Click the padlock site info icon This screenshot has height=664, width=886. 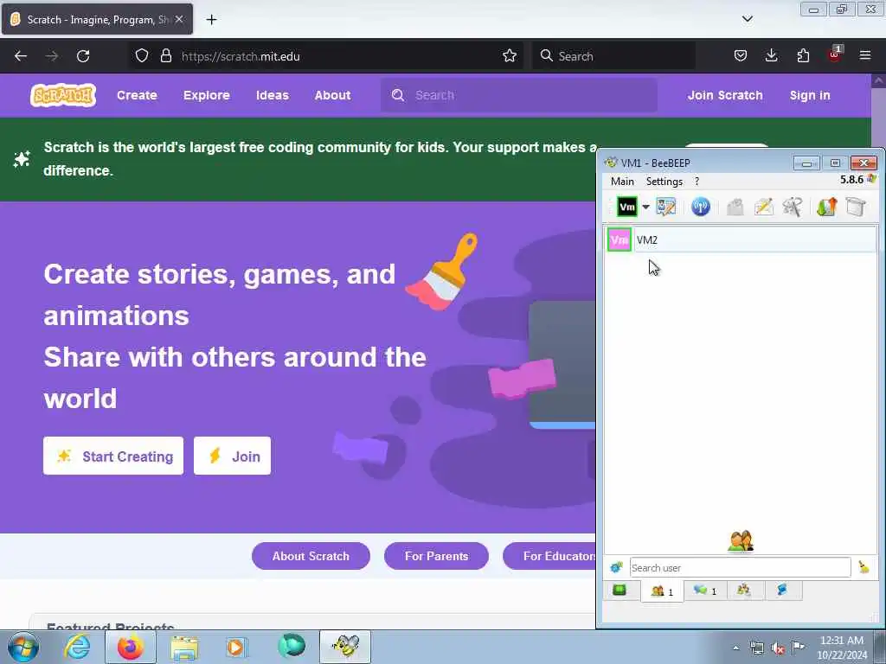click(165, 56)
